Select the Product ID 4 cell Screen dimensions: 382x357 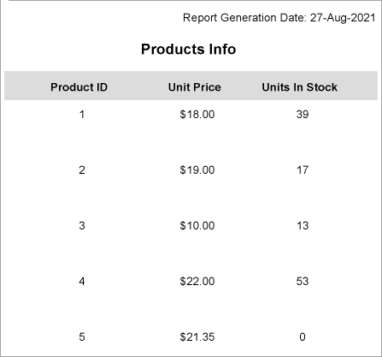click(82, 282)
